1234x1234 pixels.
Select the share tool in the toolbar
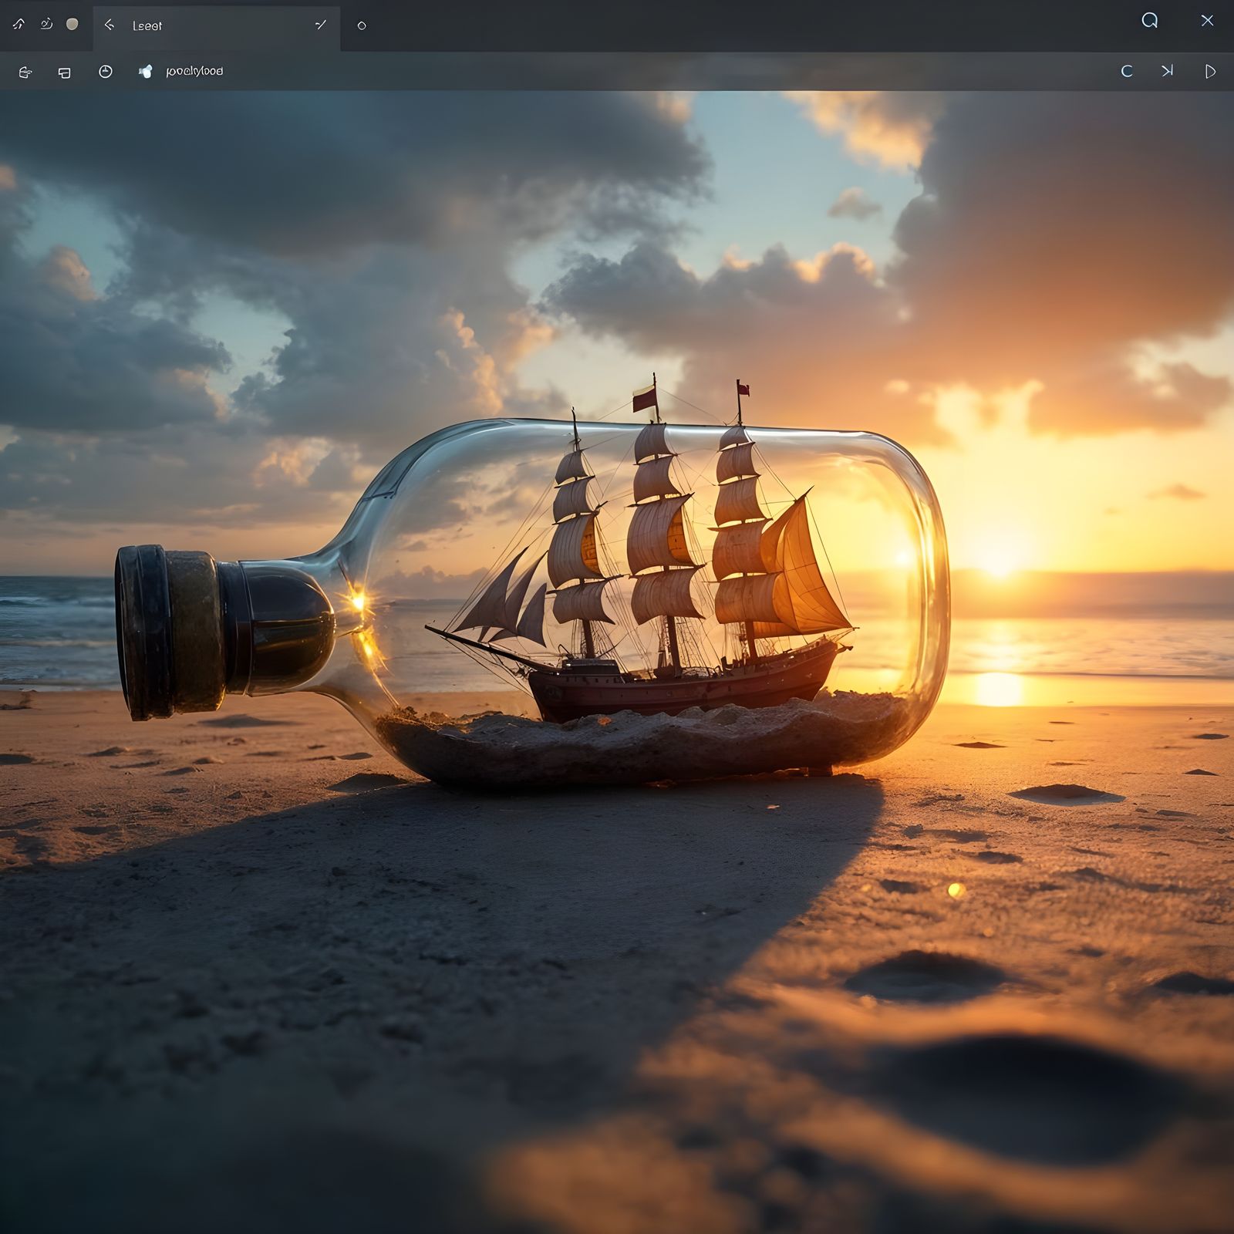click(24, 71)
